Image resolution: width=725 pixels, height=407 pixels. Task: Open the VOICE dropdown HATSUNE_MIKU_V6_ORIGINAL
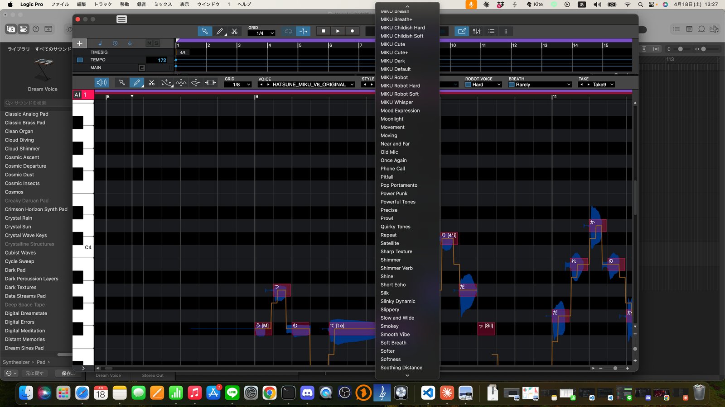309,85
